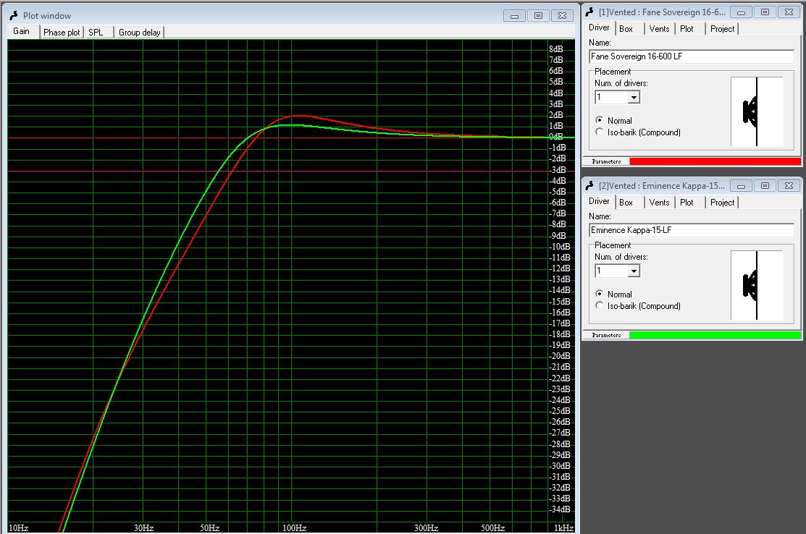Click the Name field containing Eminence Kappa-15-LF
The image size is (806, 534).
pyautogui.click(x=692, y=230)
